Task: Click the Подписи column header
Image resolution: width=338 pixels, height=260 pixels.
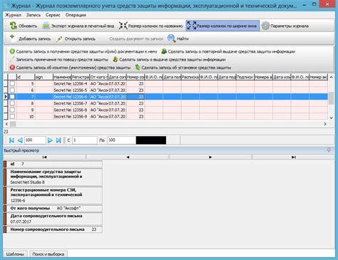Action: (x=245, y=77)
